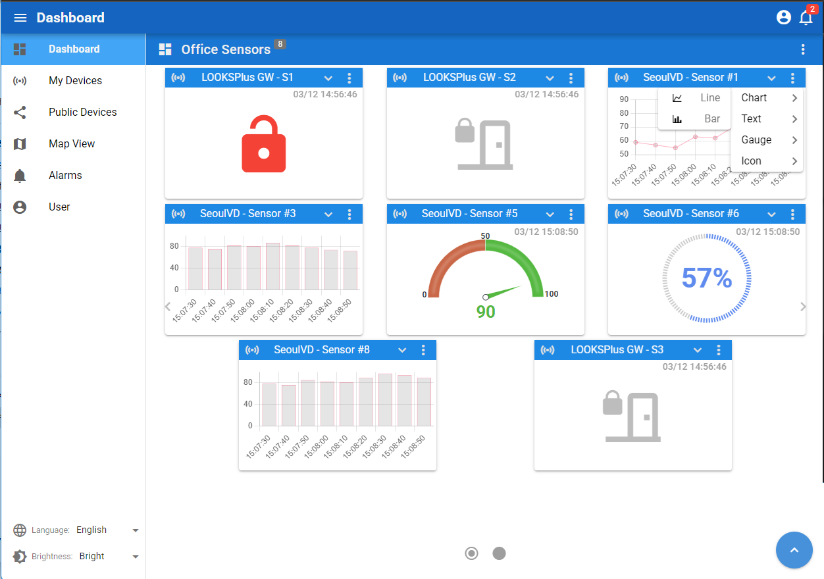Screen dimensions: 824x579
Task: Open My Devices in the sidebar
Action: 73,81
